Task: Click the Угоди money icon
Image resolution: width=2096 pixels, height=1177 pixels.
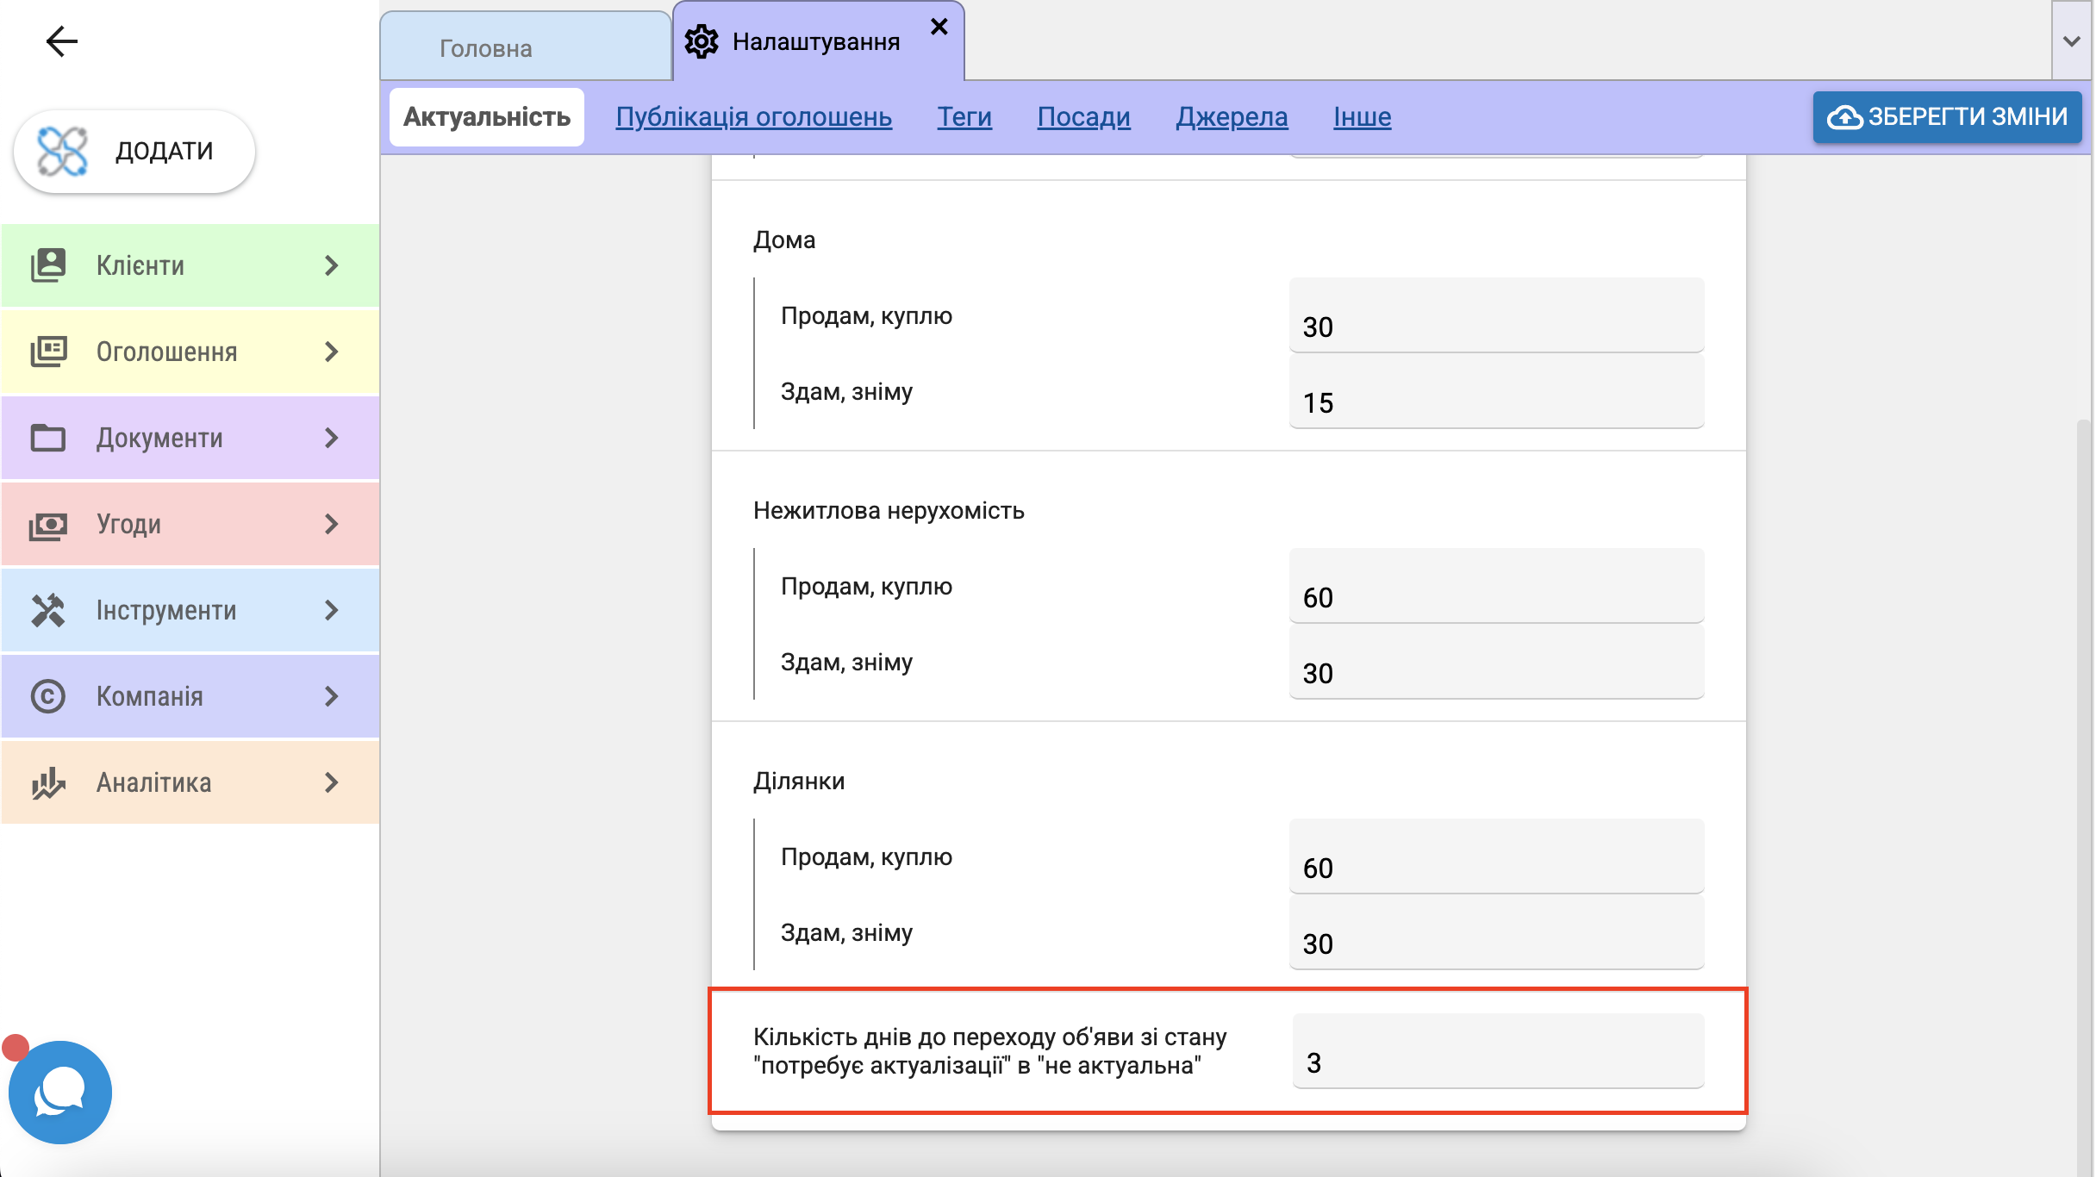Action: (48, 524)
